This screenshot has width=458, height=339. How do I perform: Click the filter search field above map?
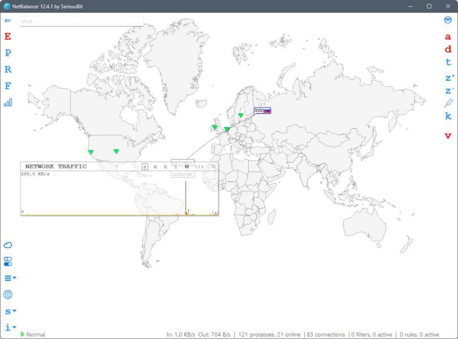[82, 21]
